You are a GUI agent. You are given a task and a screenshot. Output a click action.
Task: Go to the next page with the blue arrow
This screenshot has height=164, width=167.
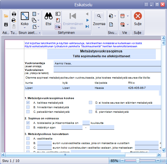[x=87, y=20]
